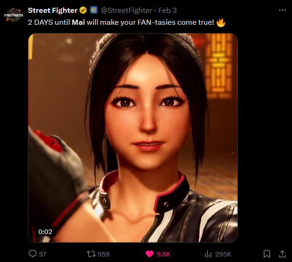Click the 97 replies count
Image resolution: width=292 pixels, height=262 pixels.
point(43,254)
